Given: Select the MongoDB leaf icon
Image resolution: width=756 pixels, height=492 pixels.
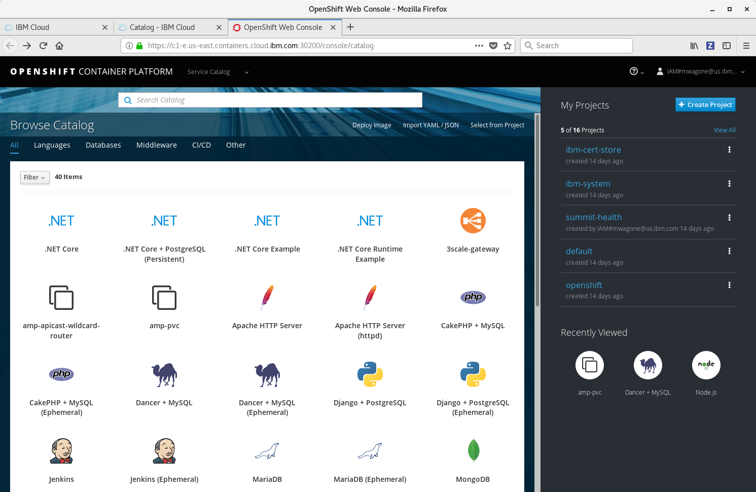Looking at the screenshot, I should [x=473, y=451].
